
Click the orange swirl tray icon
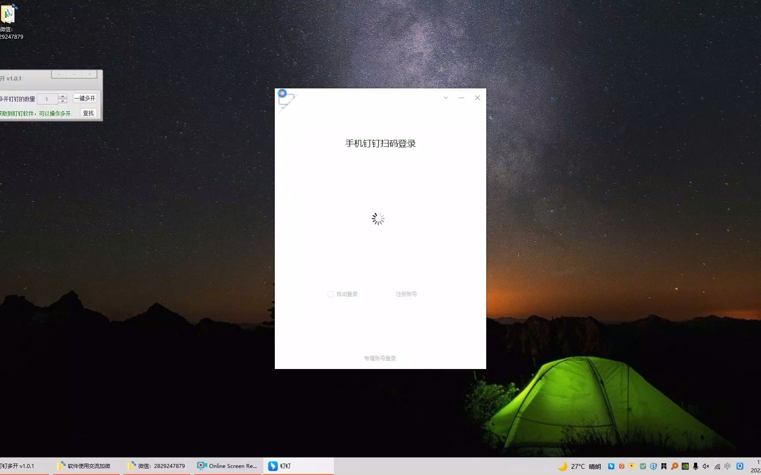click(622, 466)
